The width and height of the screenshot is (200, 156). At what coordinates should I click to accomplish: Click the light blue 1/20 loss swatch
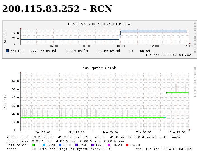(44, 145)
